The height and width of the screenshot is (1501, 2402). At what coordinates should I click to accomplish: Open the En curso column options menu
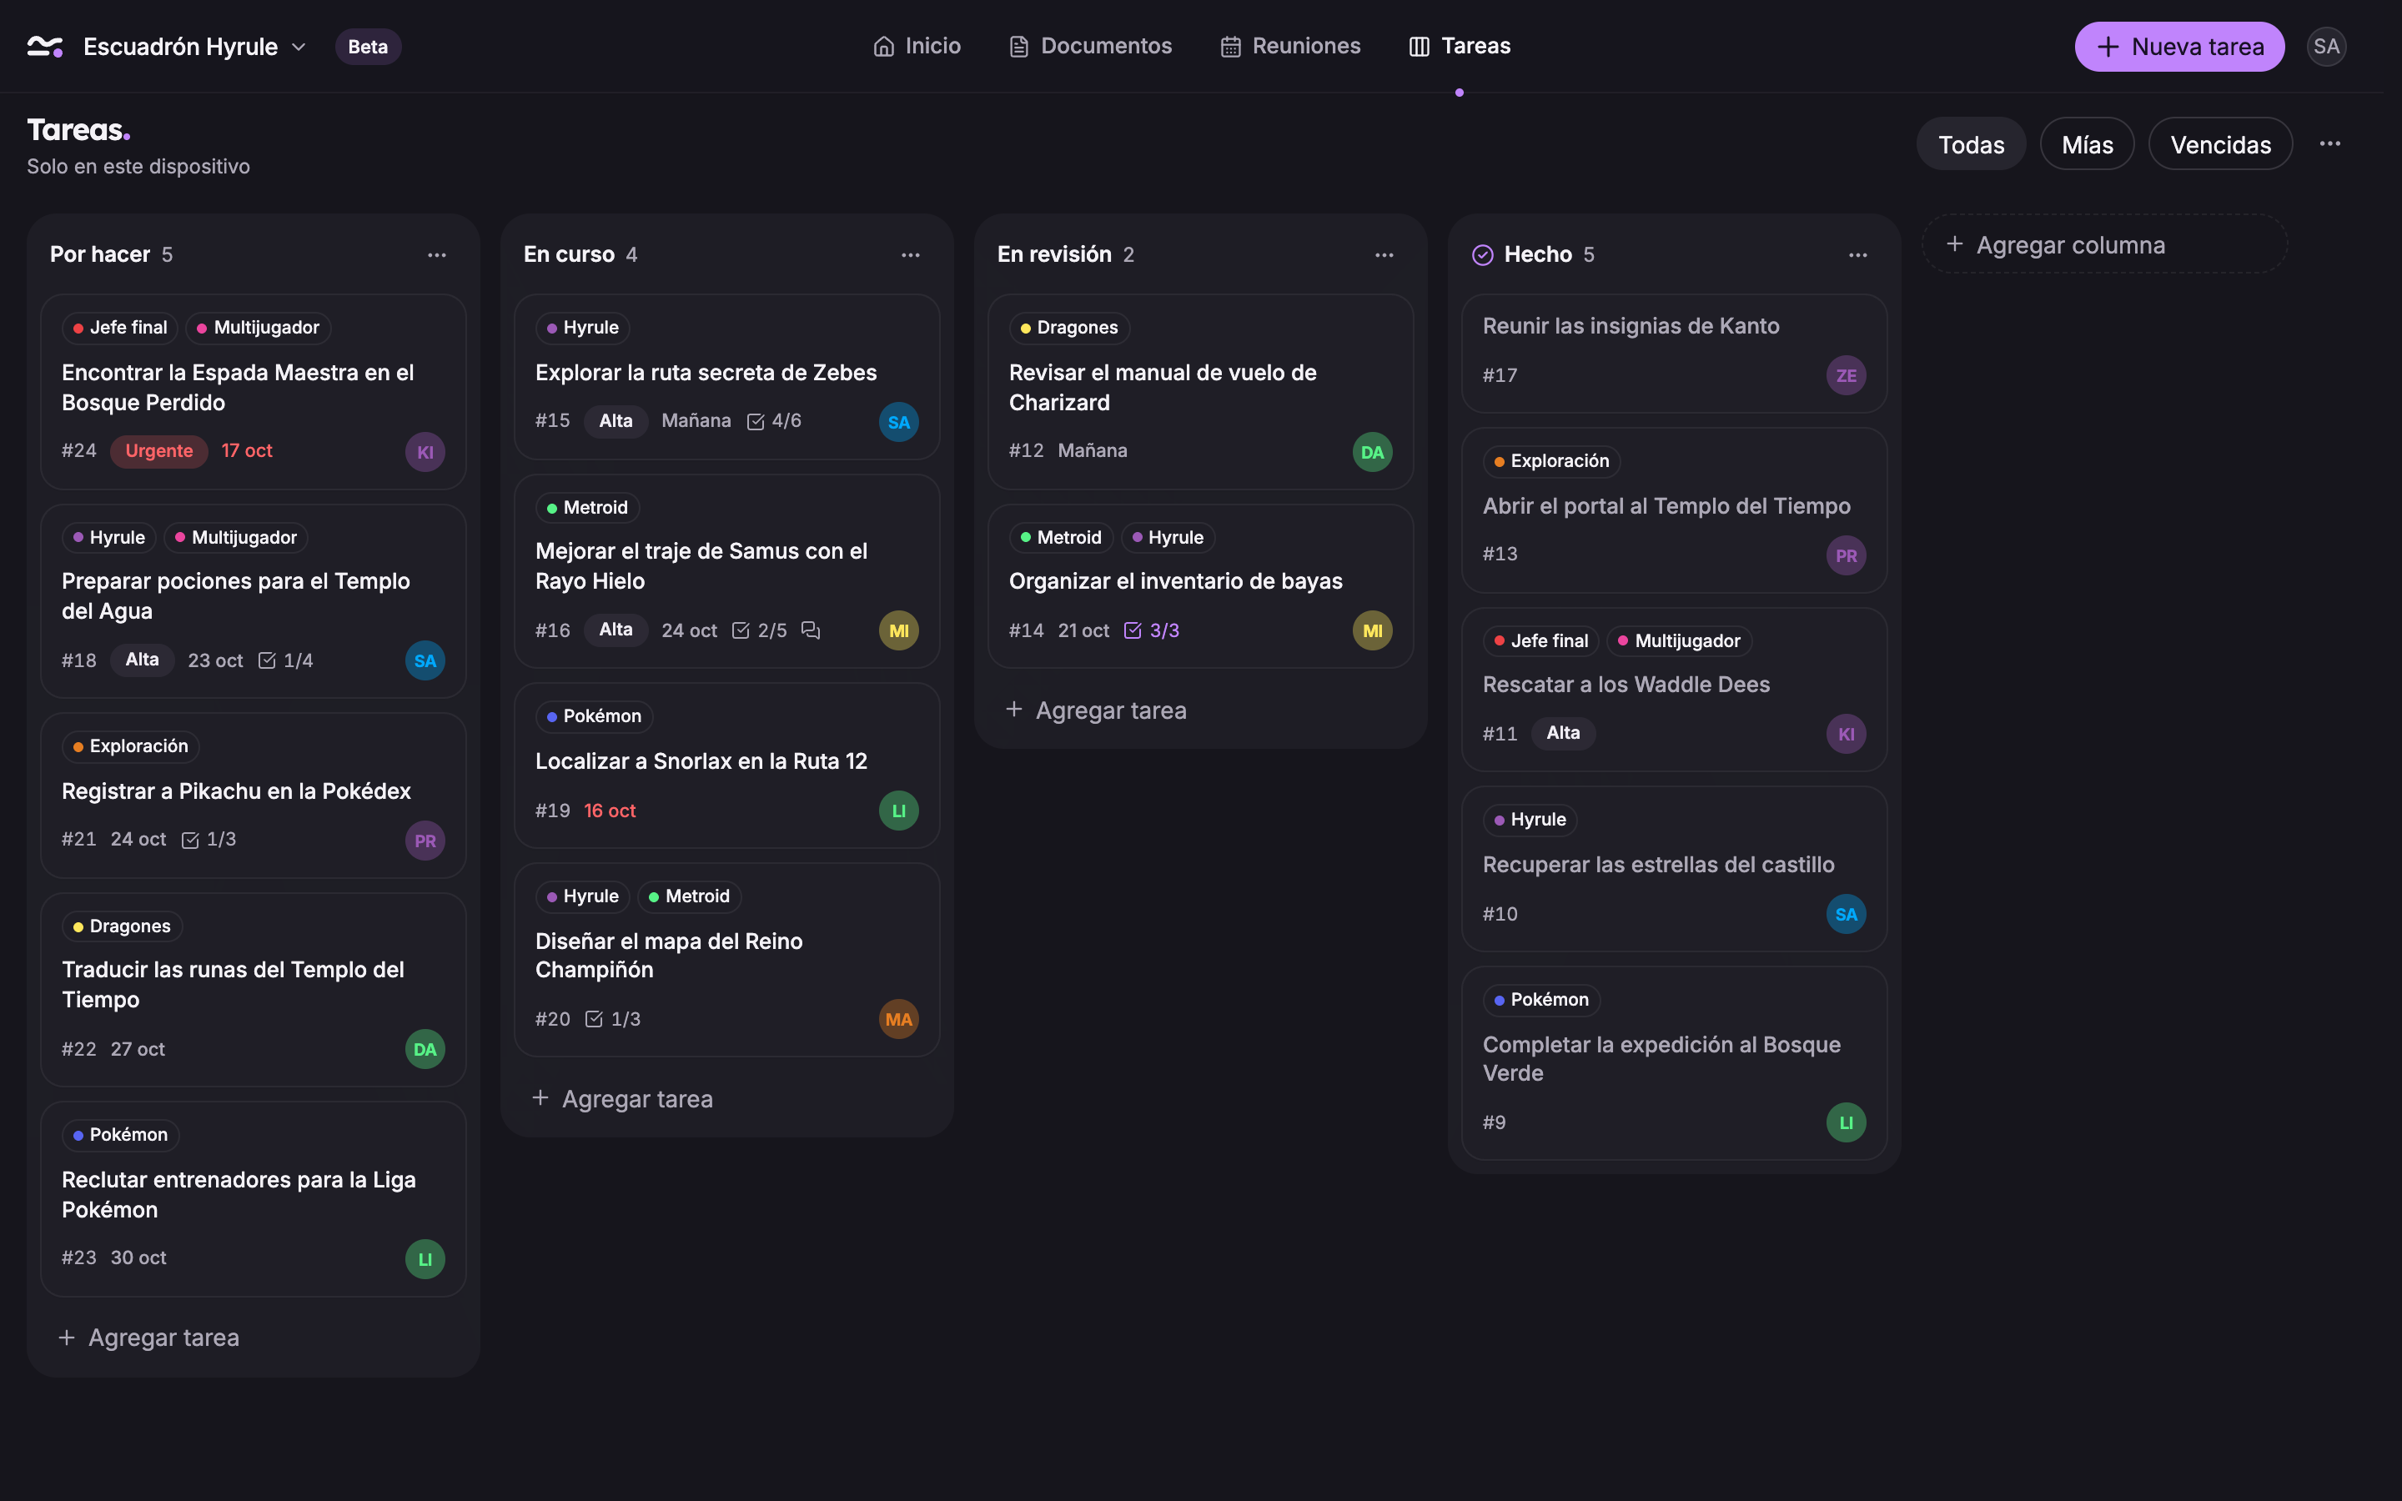(x=910, y=255)
